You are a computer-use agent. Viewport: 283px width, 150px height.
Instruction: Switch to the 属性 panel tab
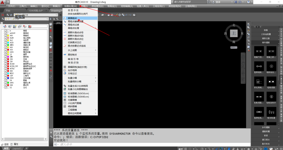[x=14, y=144]
